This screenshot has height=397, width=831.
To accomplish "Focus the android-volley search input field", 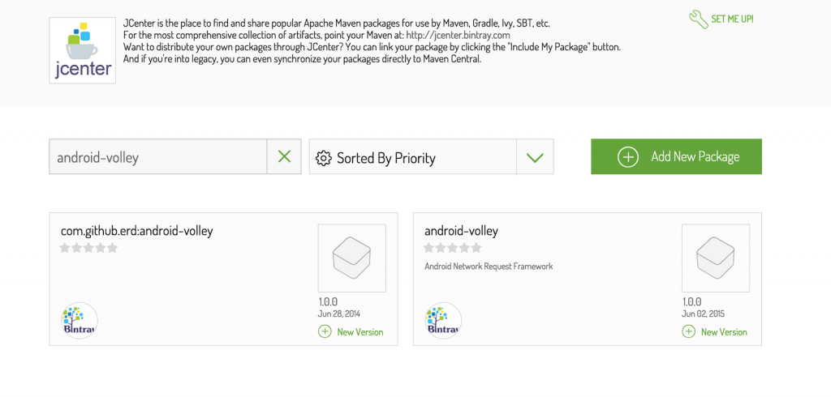I will [x=158, y=158].
